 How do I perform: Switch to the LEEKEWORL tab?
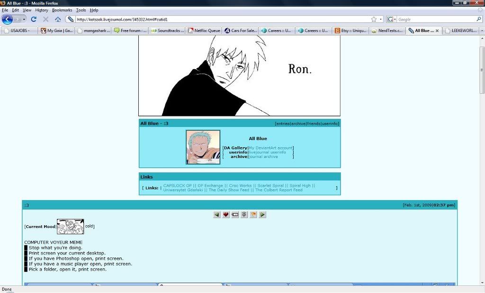click(461, 31)
